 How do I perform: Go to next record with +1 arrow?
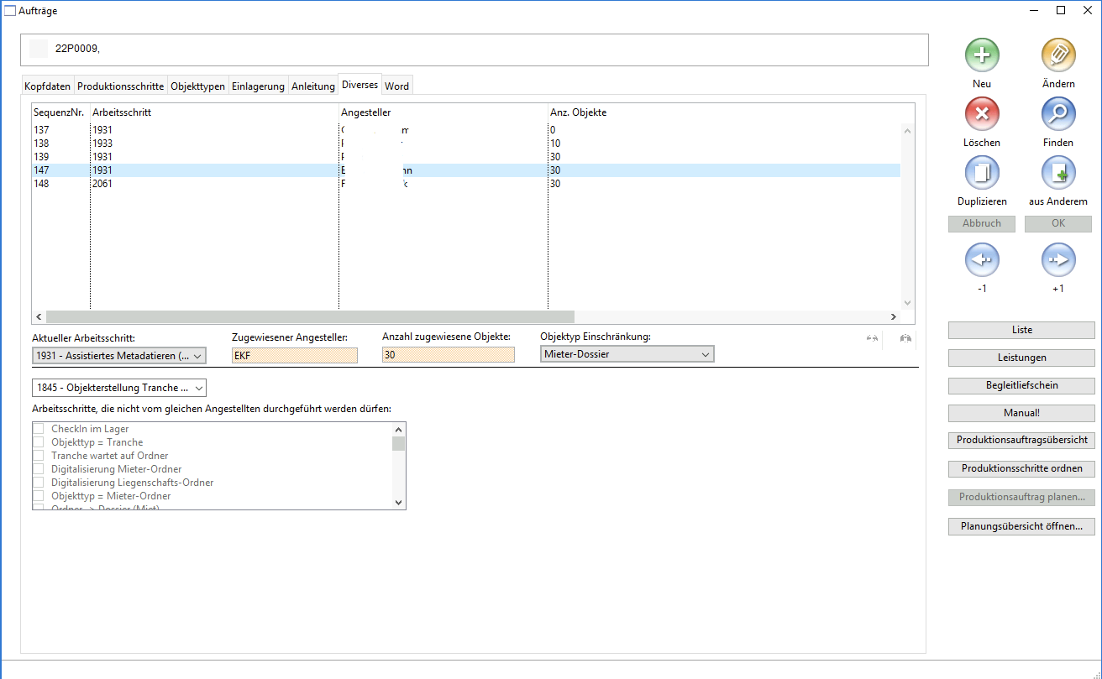click(x=1057, y=260)
